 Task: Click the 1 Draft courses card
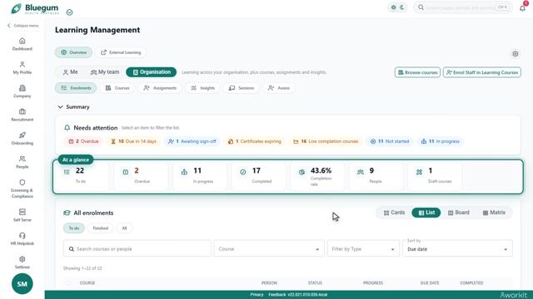coord(435,177)
